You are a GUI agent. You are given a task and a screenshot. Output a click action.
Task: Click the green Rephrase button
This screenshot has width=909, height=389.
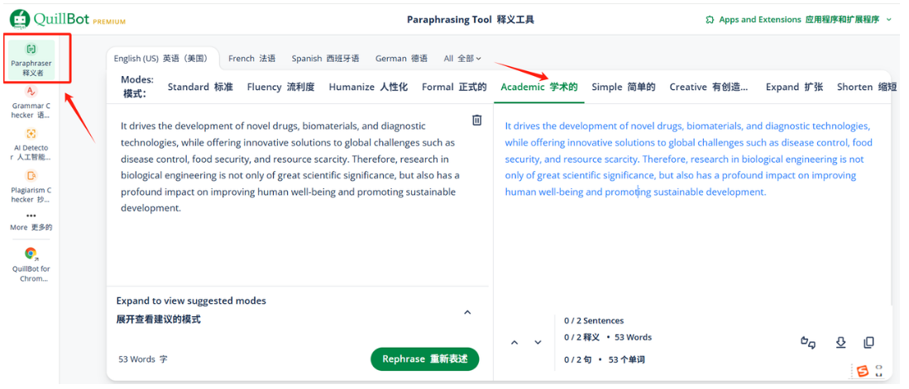pos(425,359)
